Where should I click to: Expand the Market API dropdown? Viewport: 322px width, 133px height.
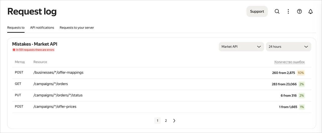coord(241,47)
